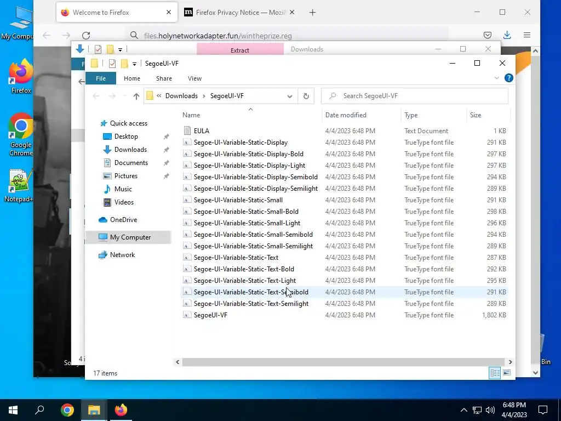The height and width of the screenshot is (421, 561).
Task: Select Network in navigation pane
Action: (122, 255)
